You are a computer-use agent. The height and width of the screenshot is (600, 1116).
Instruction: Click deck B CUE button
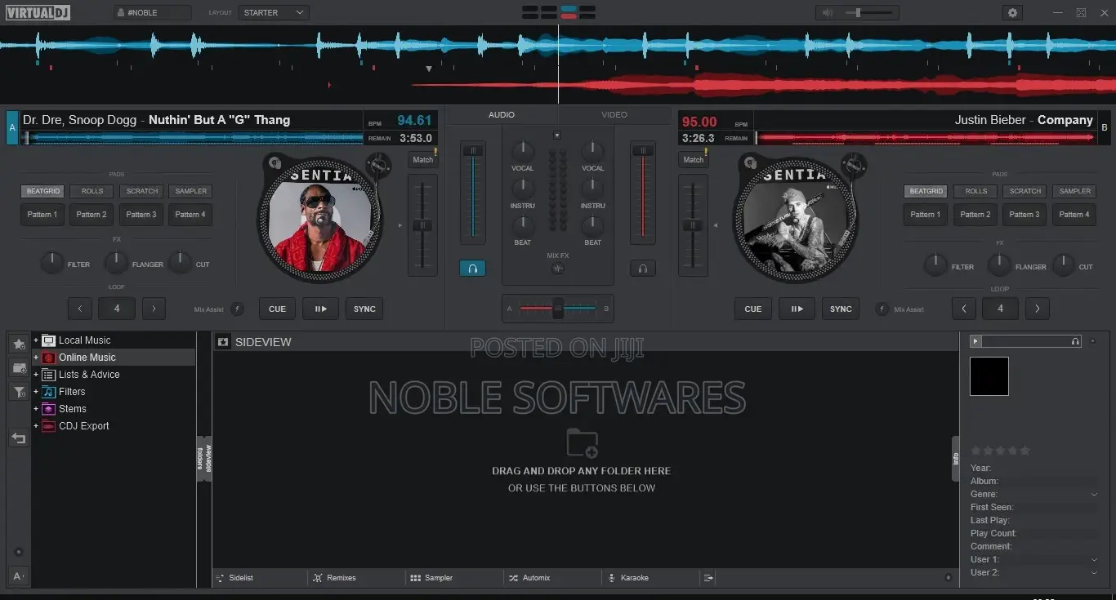753,309
